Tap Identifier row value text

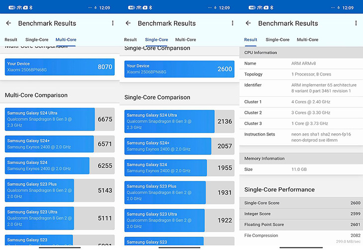click(x=324, y=88)
